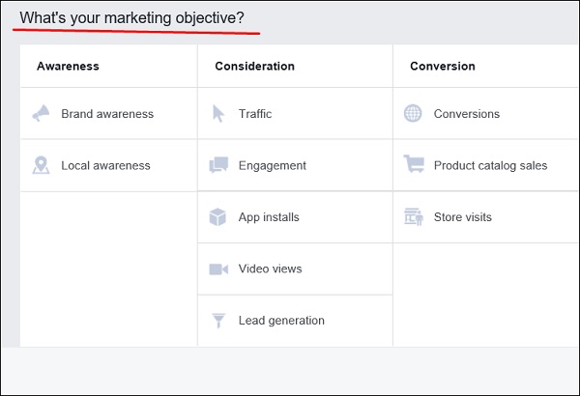Select the Video views objective
Image resolution: width=580 pixels, height=396 pixels.
click(x=270, y=269)
